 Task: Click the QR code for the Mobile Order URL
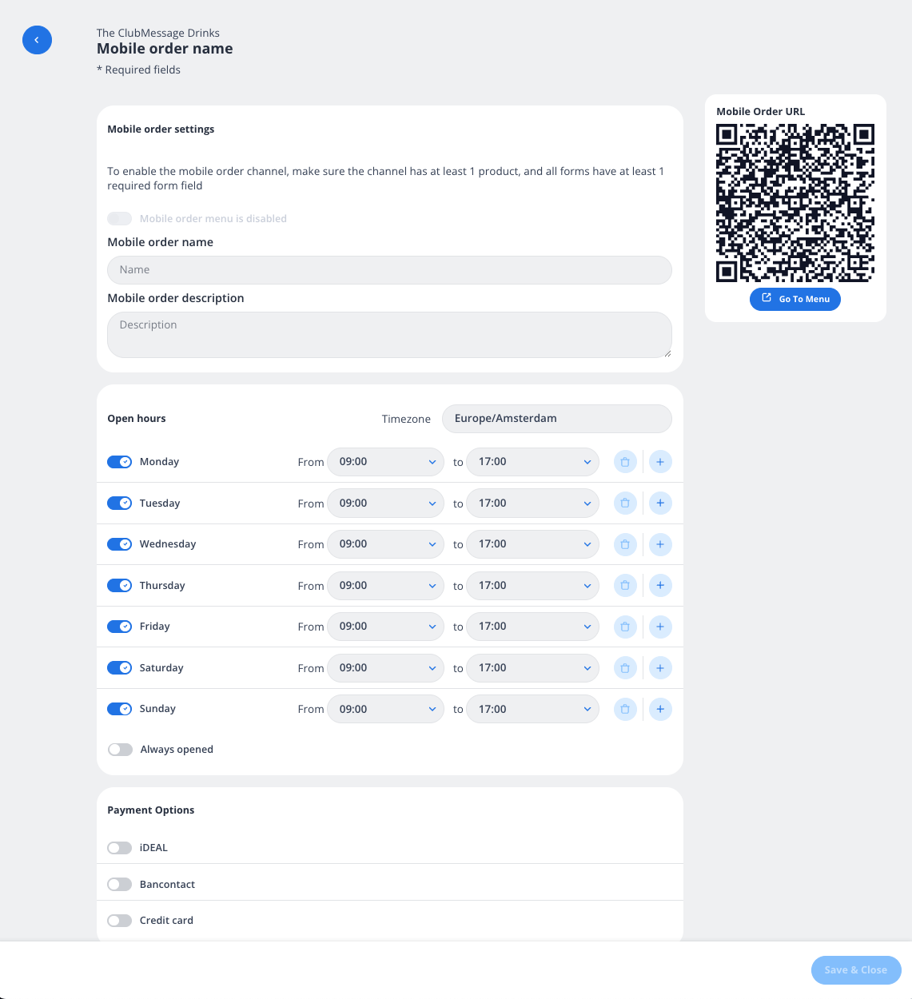795,203
